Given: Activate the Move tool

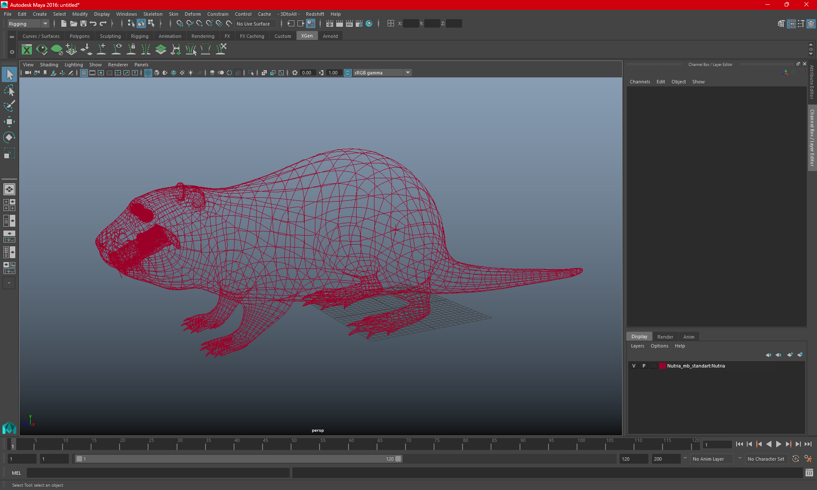Looking at the screenshot, I should click(9, 122).
